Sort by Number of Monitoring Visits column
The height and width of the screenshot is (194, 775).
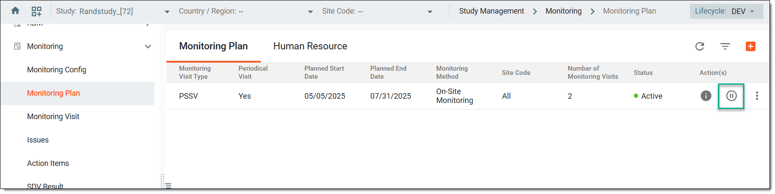pyautogui.click(x=593, y=72)
